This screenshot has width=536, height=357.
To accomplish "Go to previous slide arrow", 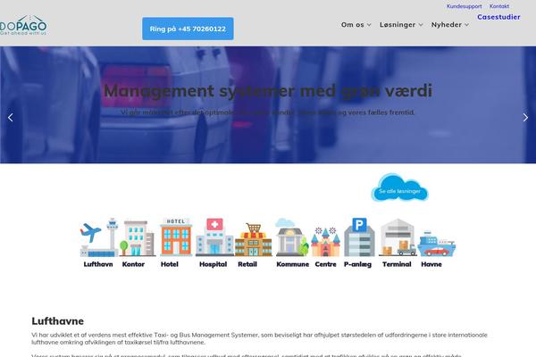I will (11, 118).
